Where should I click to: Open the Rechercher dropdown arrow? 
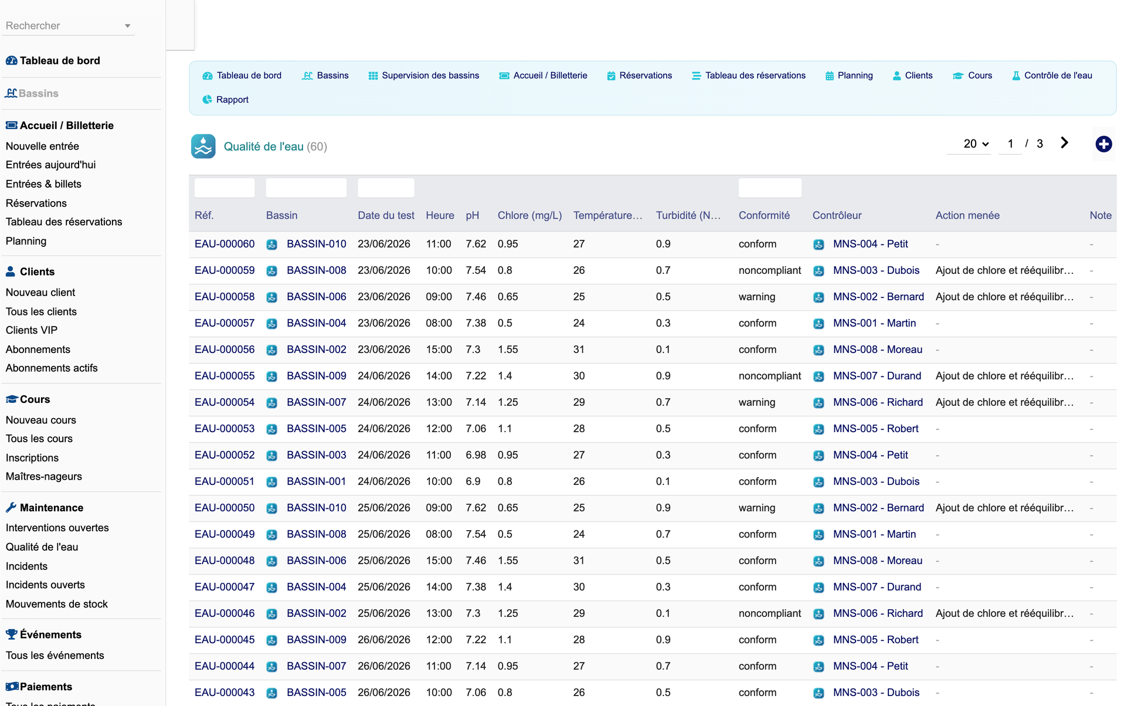click(x=127, y=26)
